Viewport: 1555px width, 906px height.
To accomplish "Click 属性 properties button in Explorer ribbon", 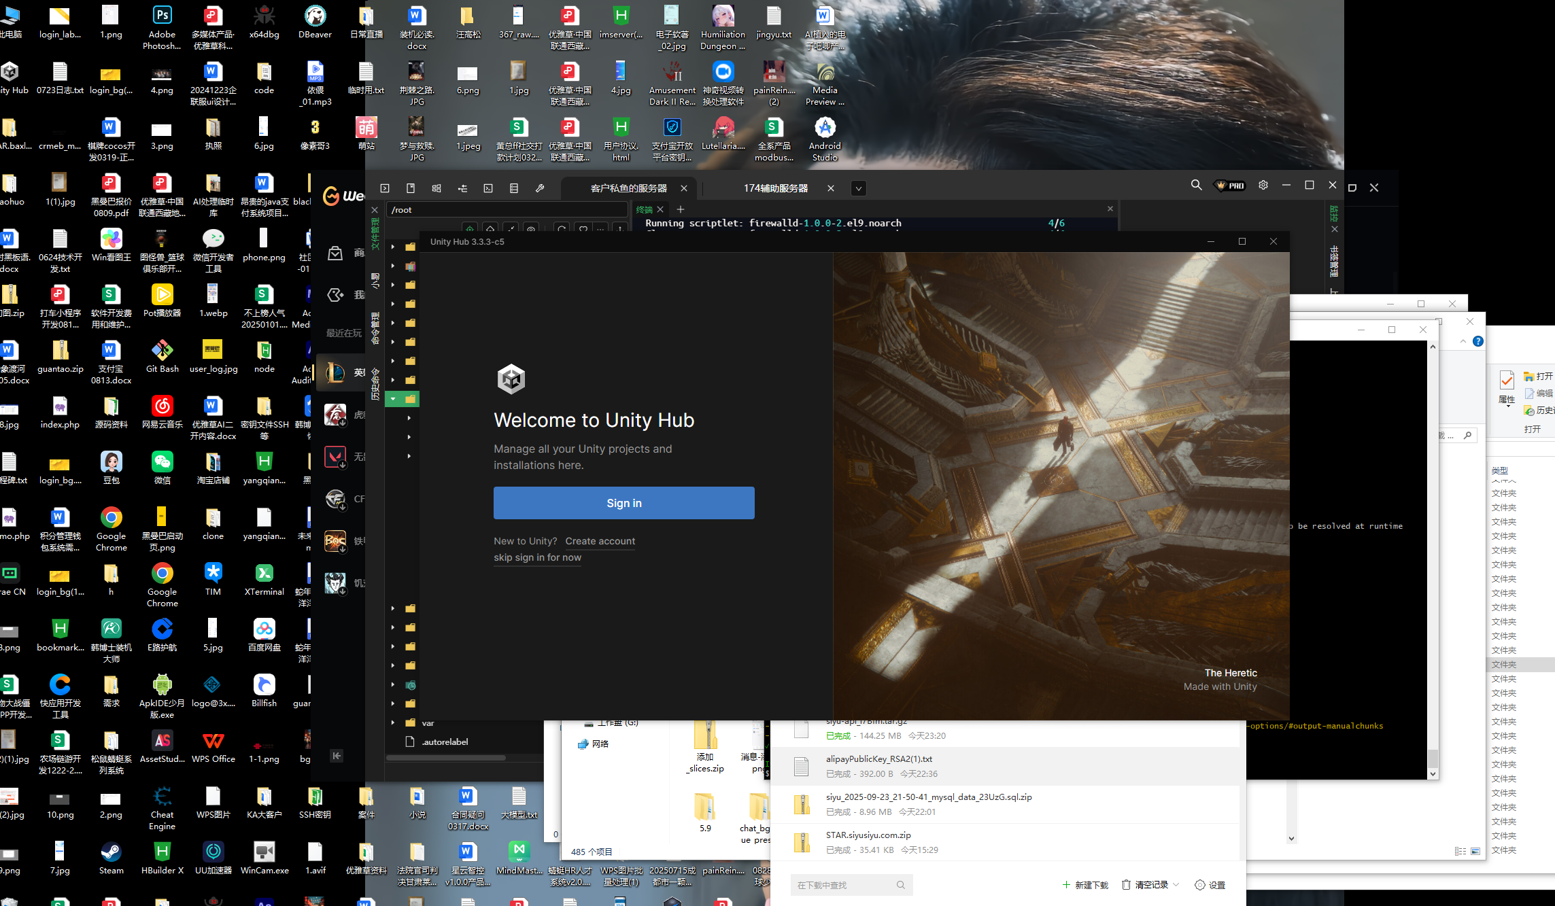I will click(x=1507, y=389).
